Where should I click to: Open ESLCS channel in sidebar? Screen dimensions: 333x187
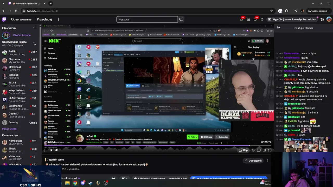pyautogui.click(x=20, y=84)
